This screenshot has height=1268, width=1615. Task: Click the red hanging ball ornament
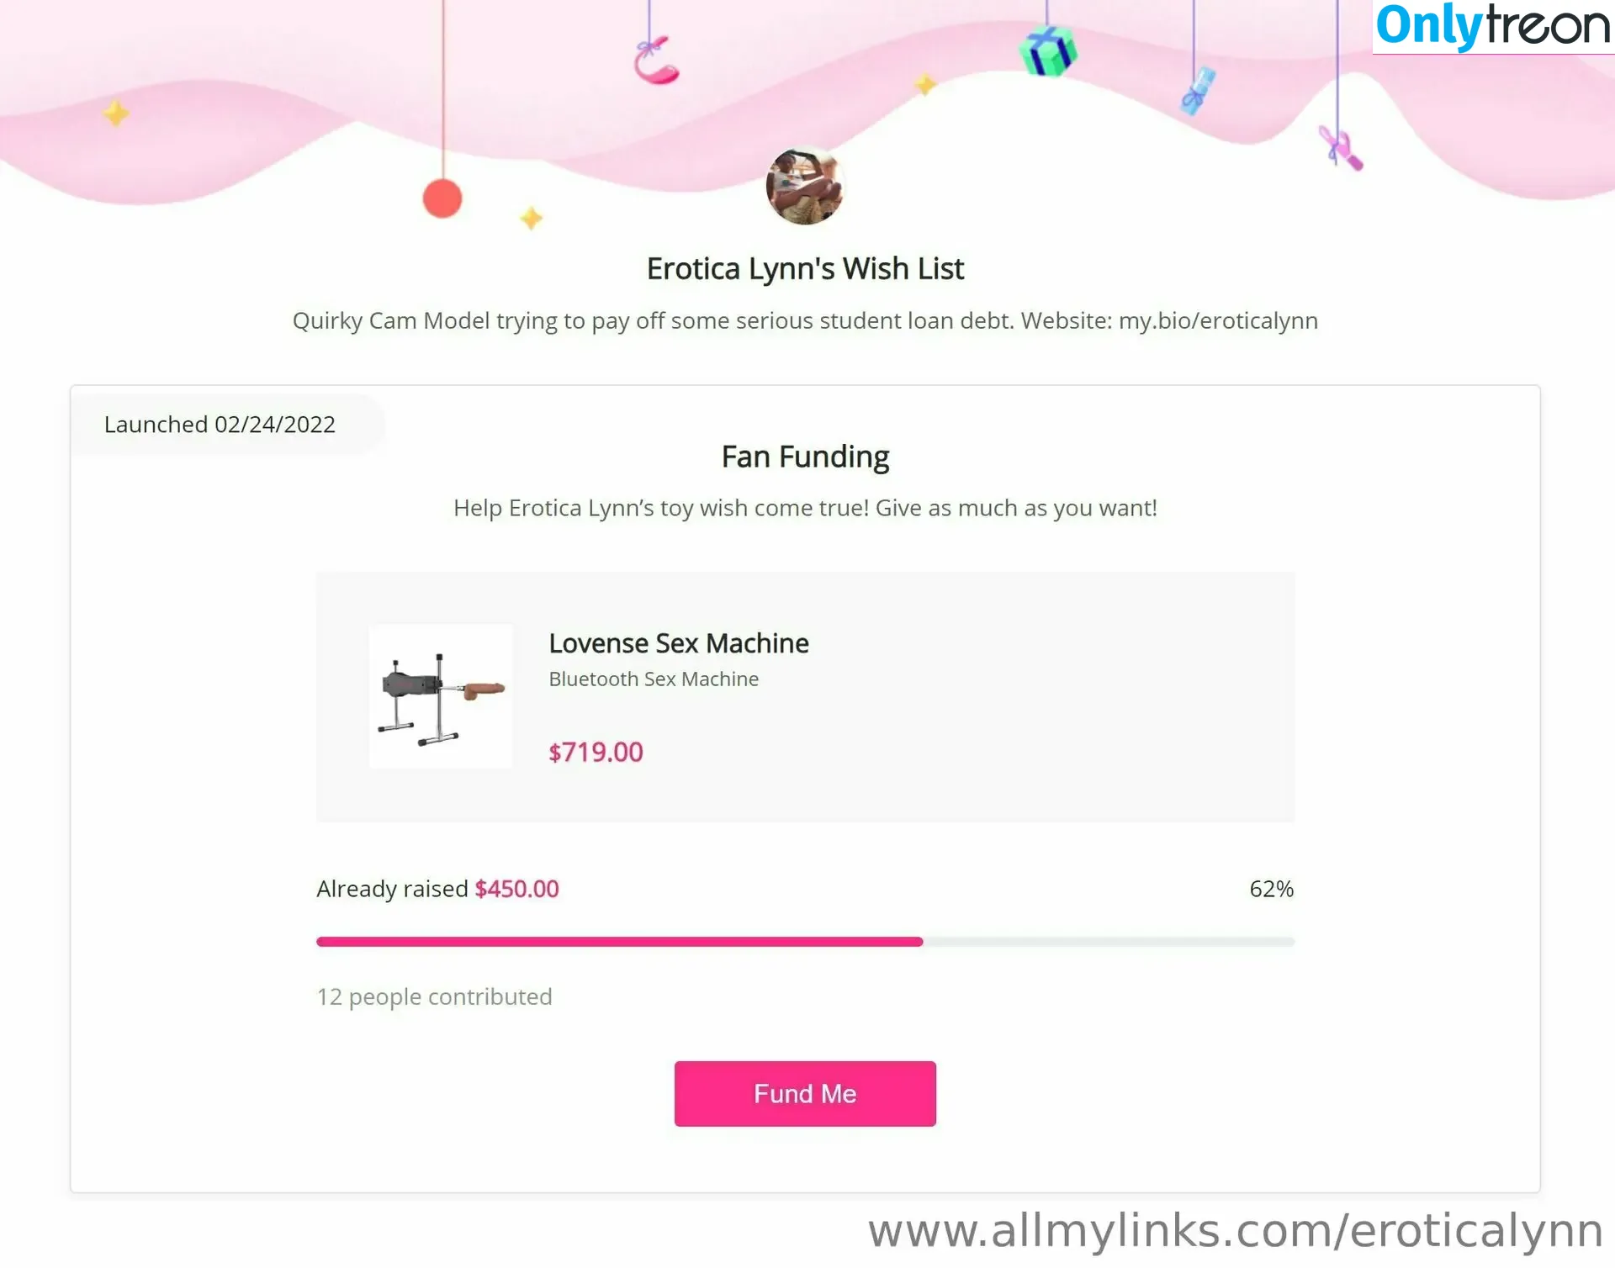pyautogui.click(x=442, y=198)
